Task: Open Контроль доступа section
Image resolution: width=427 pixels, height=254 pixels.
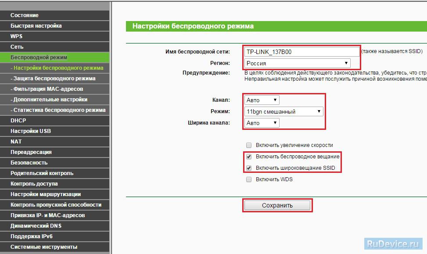Action: pyautogui.click(x=54, y=184)
